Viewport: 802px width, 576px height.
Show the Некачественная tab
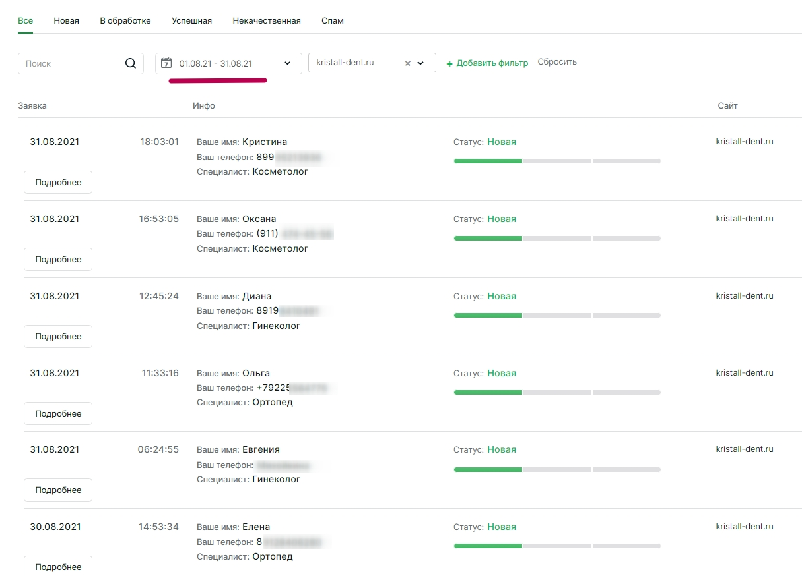267,21
